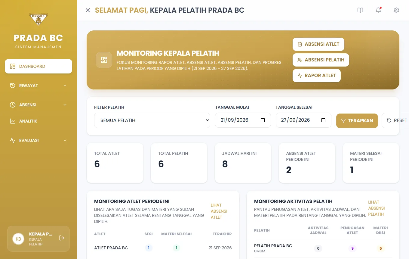The width and height of the screenshot is (409, 259).
Task: Follow the Lihat Absensi Pelatih link
Action: click(377, 208)
